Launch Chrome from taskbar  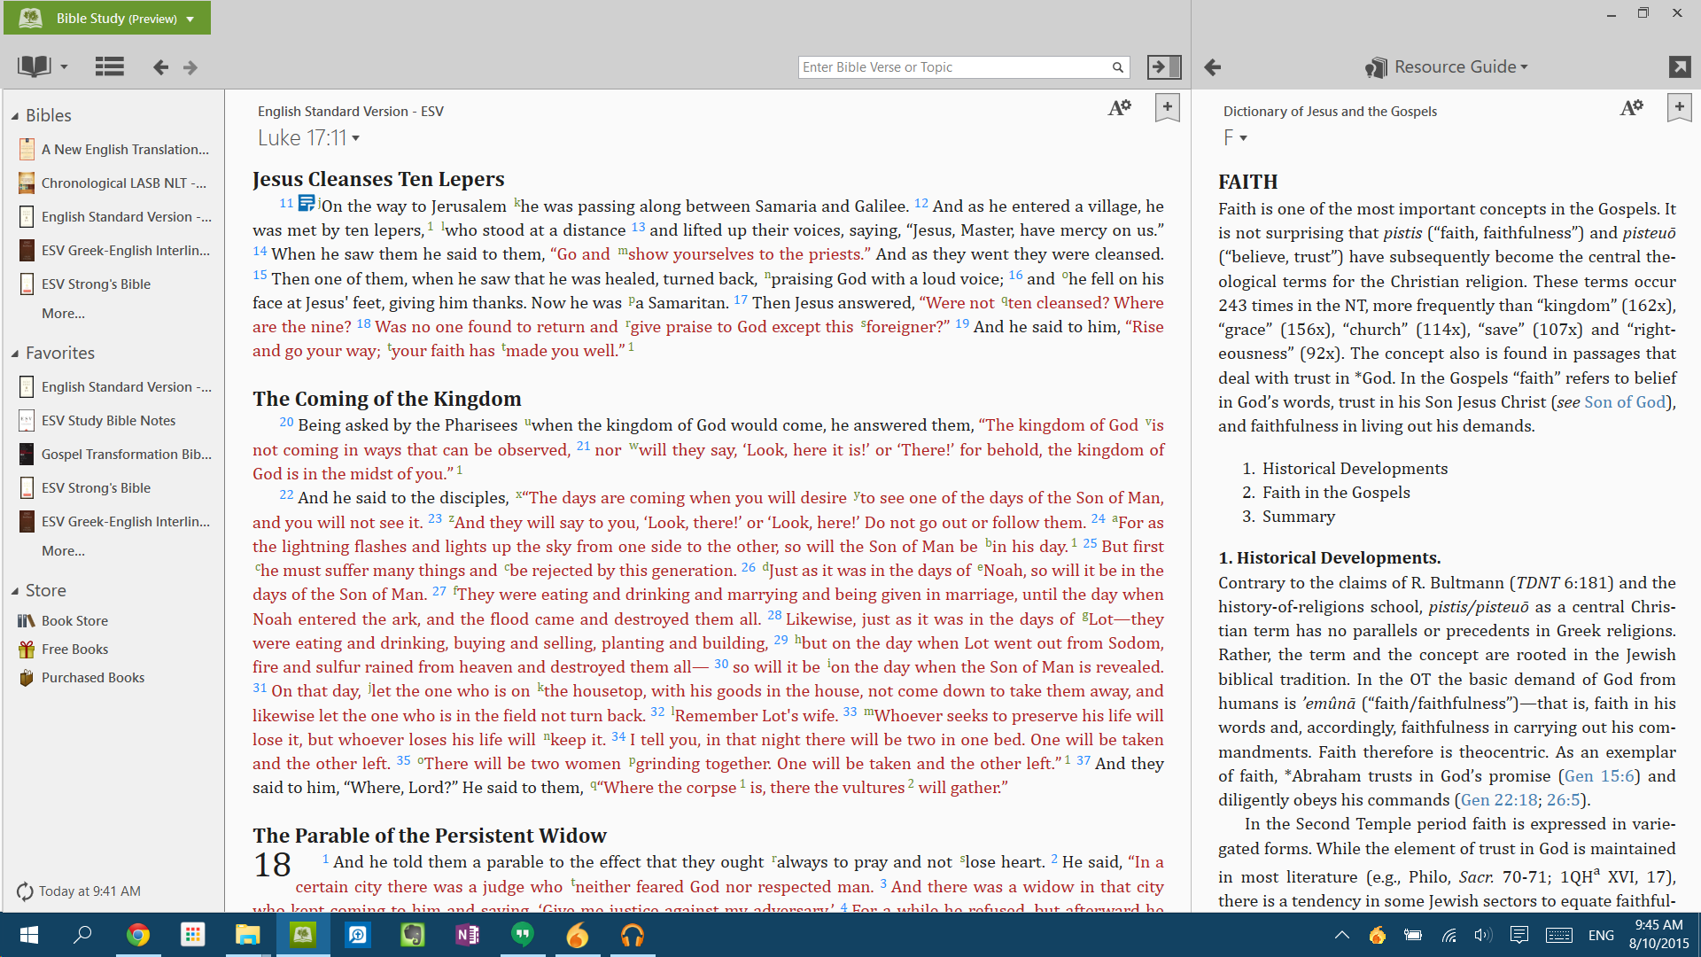pos(137,935)
